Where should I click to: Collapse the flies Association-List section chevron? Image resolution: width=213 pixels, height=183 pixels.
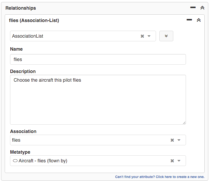(199, 20)
